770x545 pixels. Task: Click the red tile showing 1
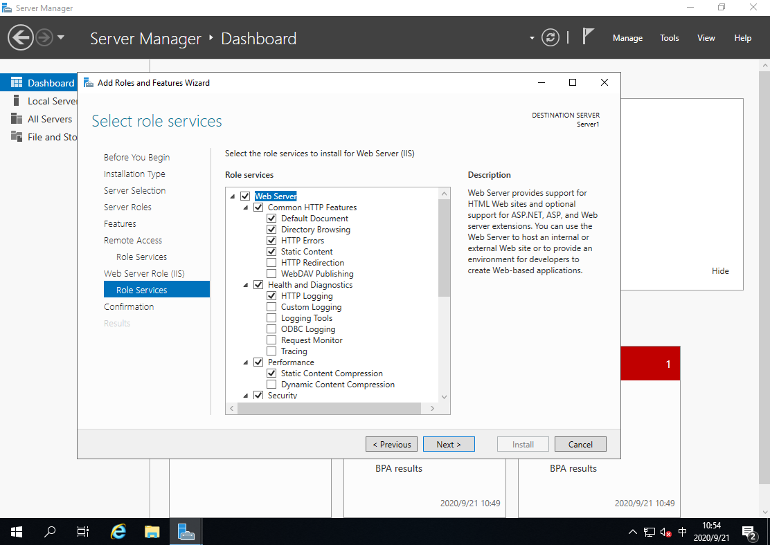click(x=650, y=364)
